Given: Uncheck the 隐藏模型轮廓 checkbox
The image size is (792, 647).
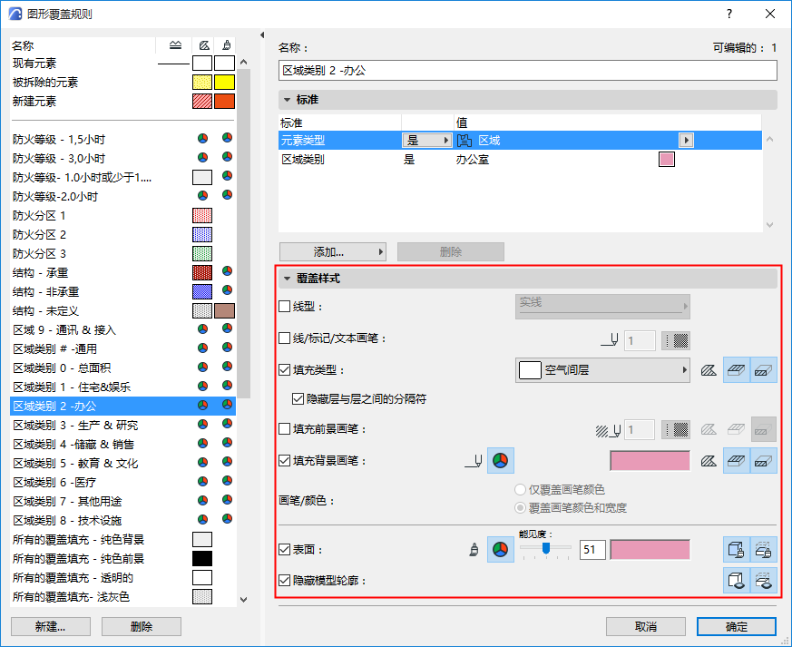Looking at the screenshot, I should 284,581.
